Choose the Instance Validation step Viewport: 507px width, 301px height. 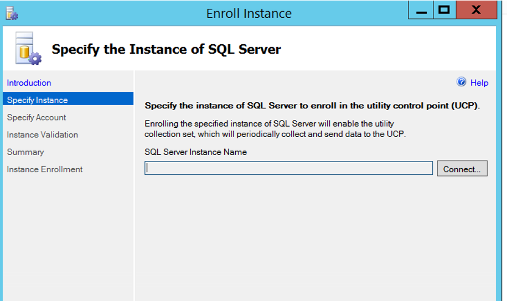point(43,134)
